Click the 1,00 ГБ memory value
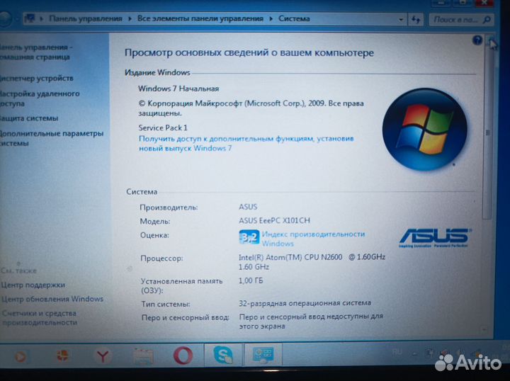This screenshot has width=510, height=381. coord(251,280)
